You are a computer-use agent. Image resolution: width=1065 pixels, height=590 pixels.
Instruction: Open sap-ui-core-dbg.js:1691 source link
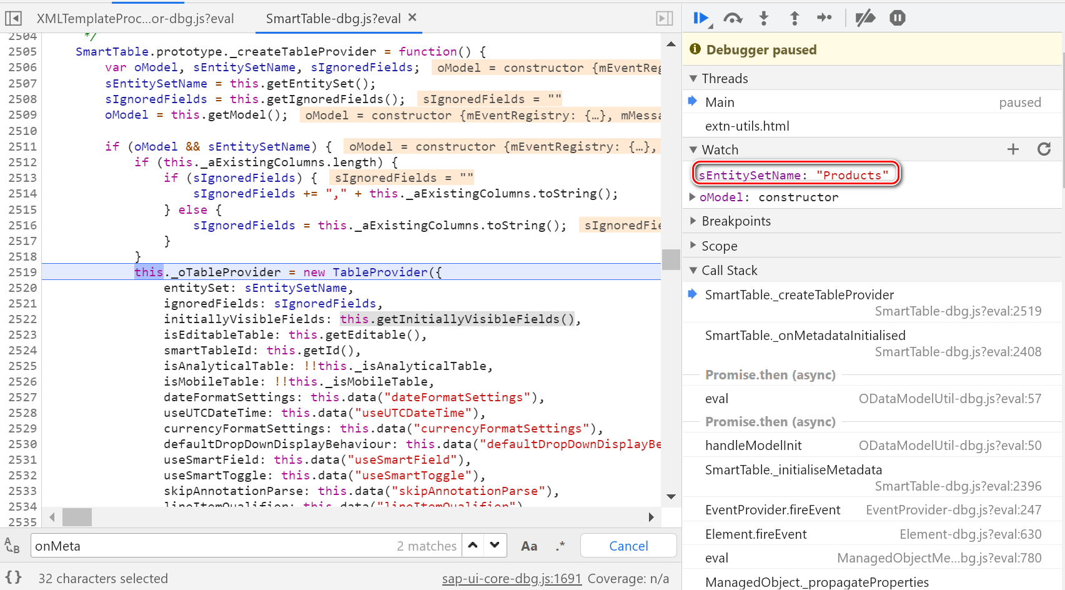(x=512, y=579)
